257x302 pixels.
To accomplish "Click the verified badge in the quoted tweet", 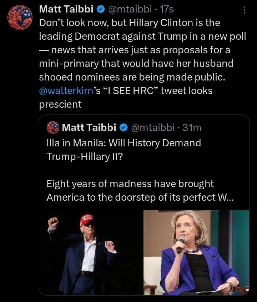I will coord(124,127).
